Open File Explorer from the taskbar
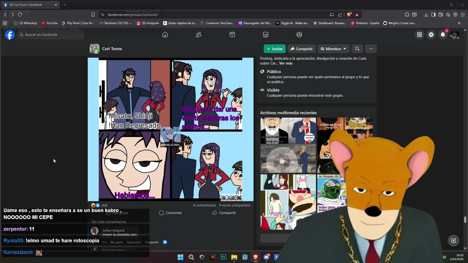The height and width of the screenshot is (263, 468). pos(234,257)
